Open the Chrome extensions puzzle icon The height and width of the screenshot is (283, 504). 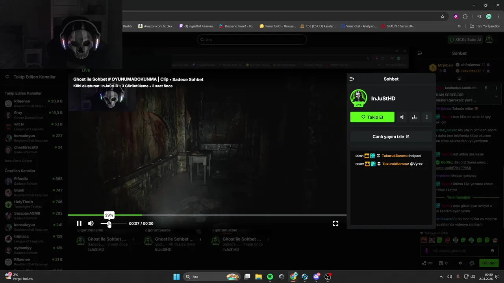pos(465,17)
